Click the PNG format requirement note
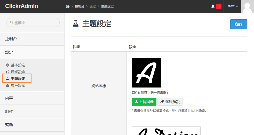This screenshot has width=254, height=135. (x=170, y=111)
